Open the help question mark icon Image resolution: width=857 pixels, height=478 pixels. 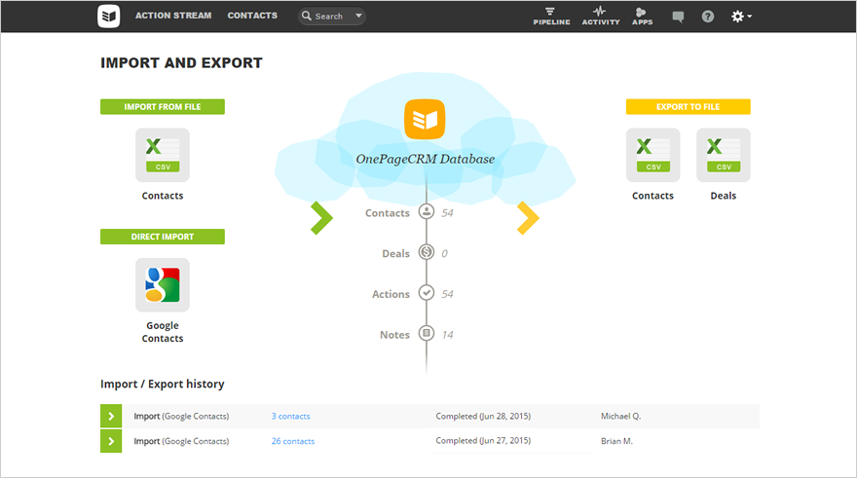[x=708, y=17]
